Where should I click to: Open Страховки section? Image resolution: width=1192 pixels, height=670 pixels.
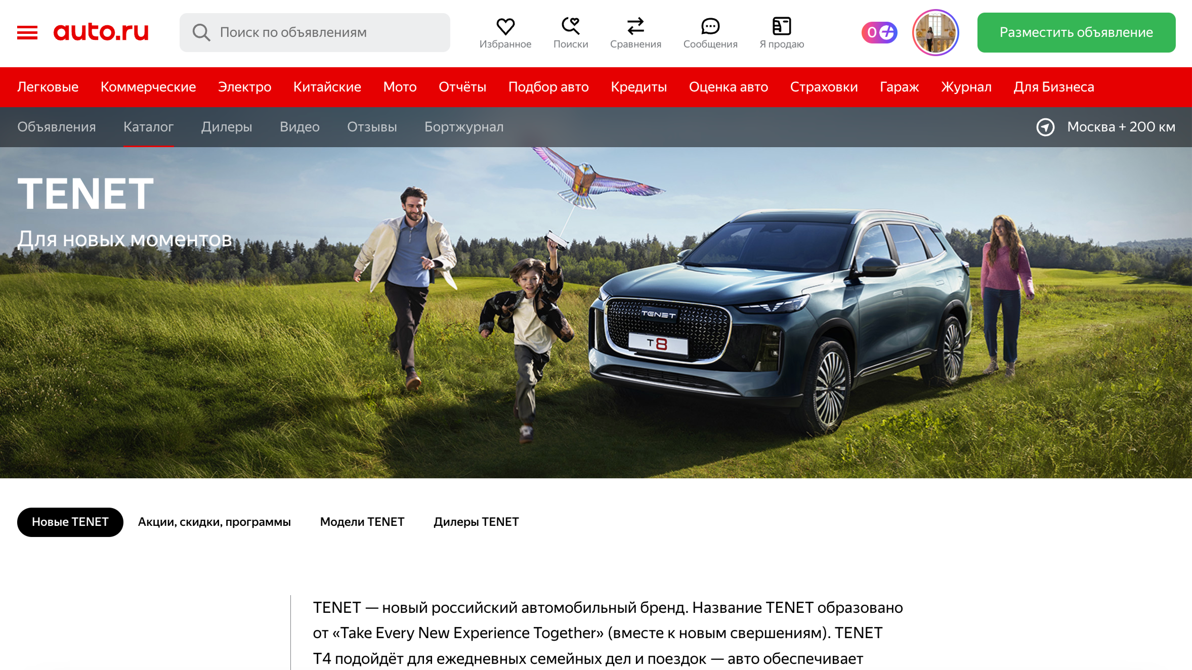click(x=824, y=87)
